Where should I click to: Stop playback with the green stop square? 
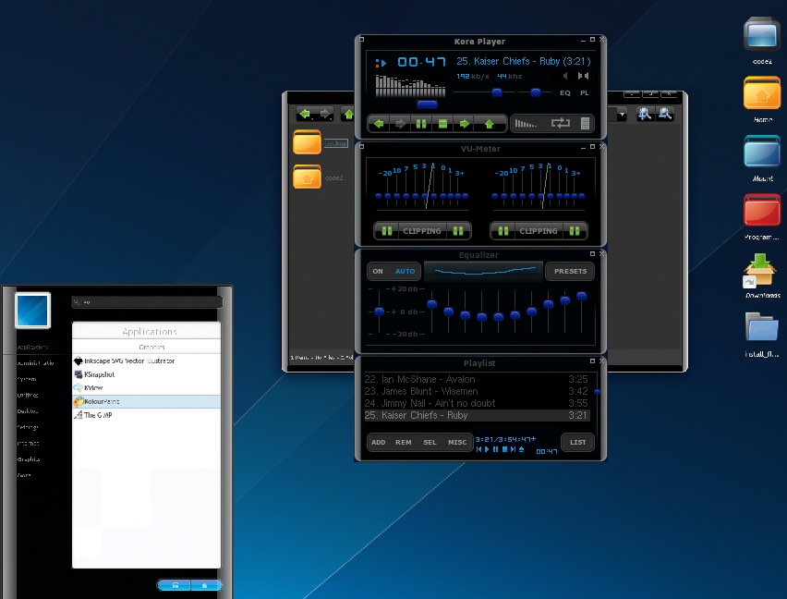tap(442, 124)
